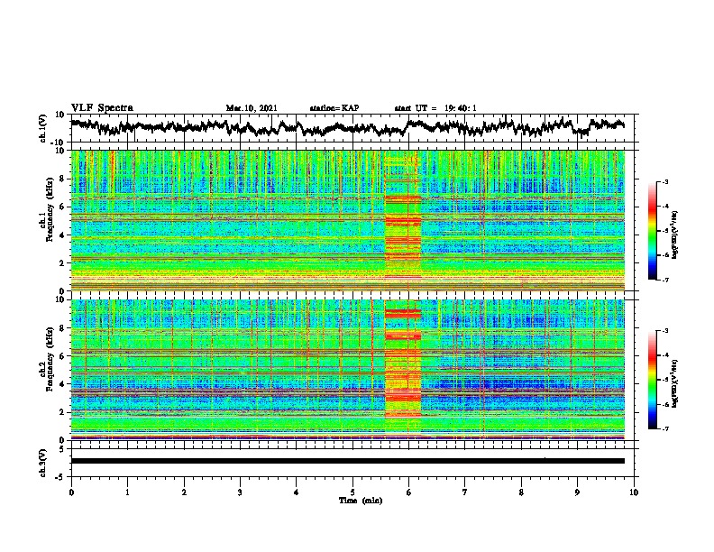Viewport: 714px width, 552px height.
Task: Click the 8 kHz tick on ch.1 axis
Action: 64,179
